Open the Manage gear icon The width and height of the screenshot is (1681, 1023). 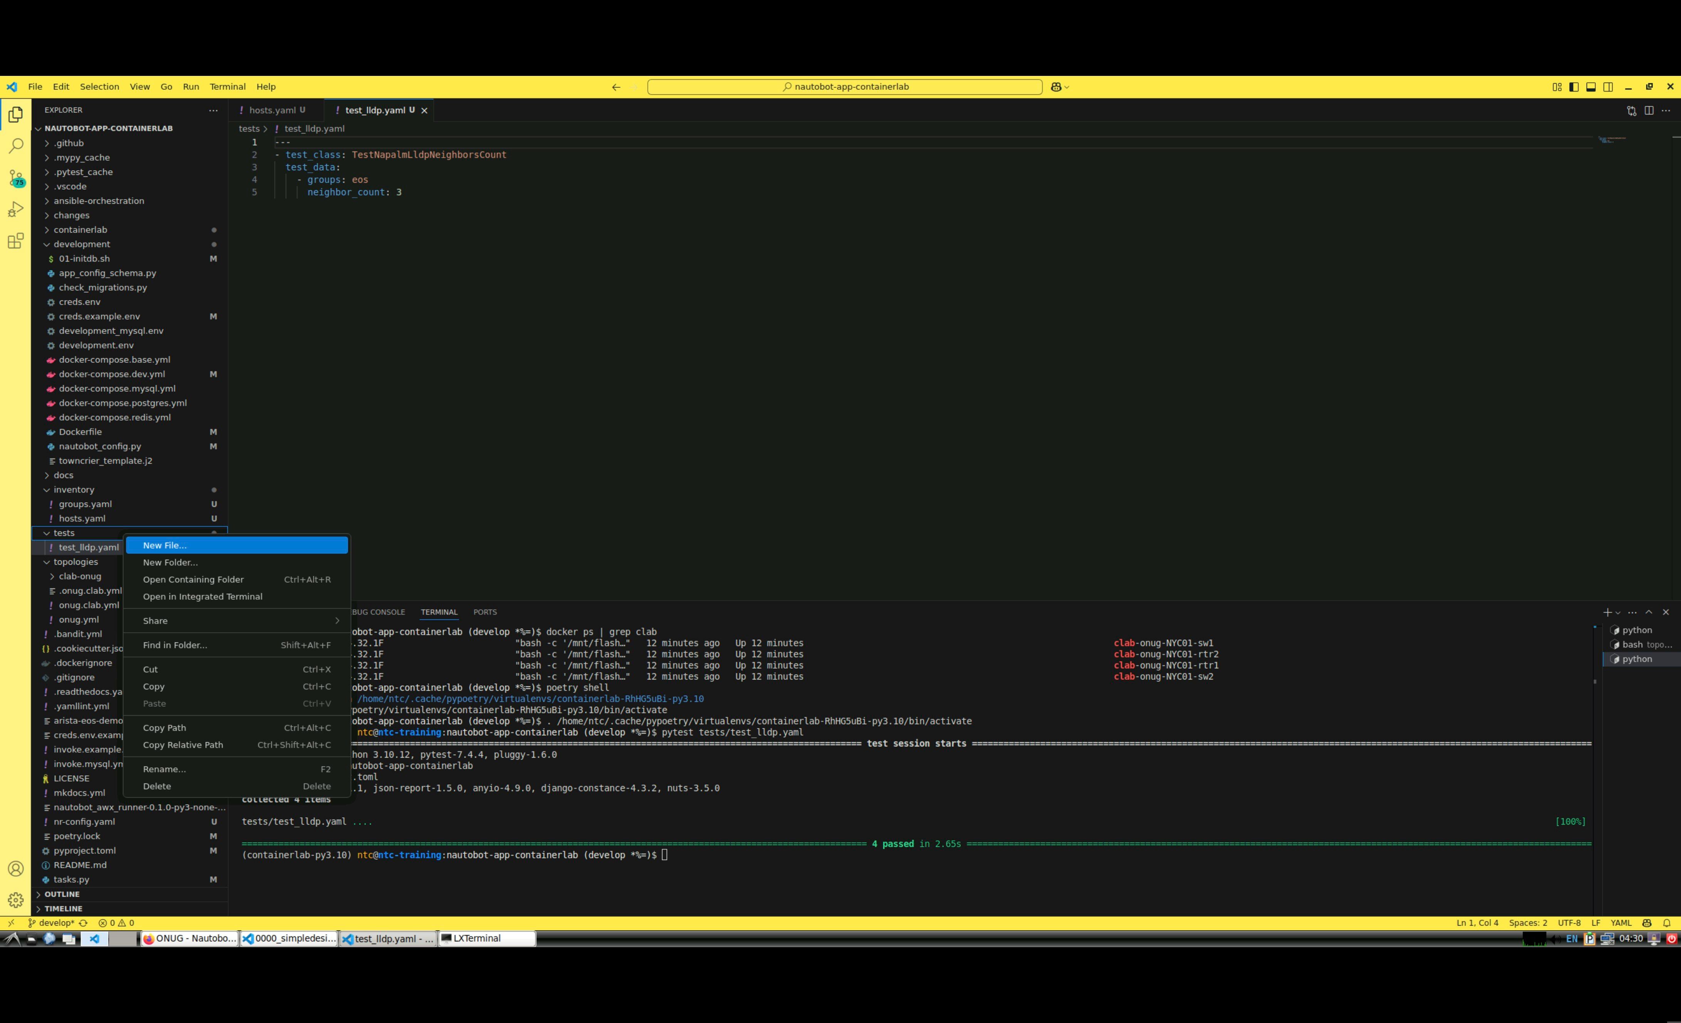16,900
